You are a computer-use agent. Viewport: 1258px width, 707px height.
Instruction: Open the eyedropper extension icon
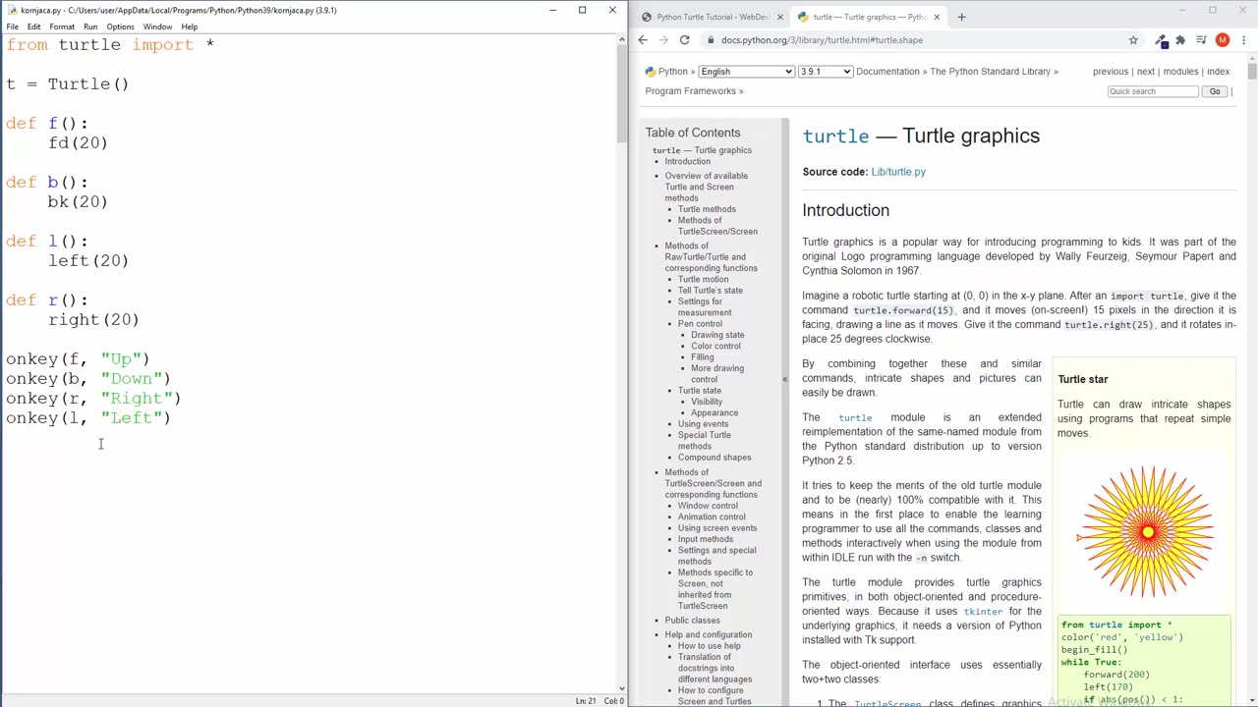(1161, 40)
